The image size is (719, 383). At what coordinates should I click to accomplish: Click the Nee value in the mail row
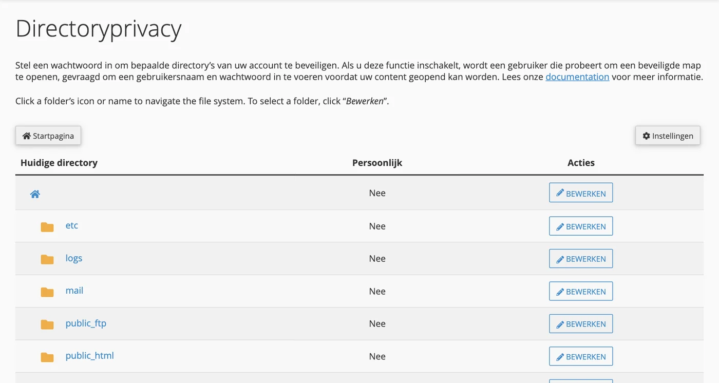(377, 291)
